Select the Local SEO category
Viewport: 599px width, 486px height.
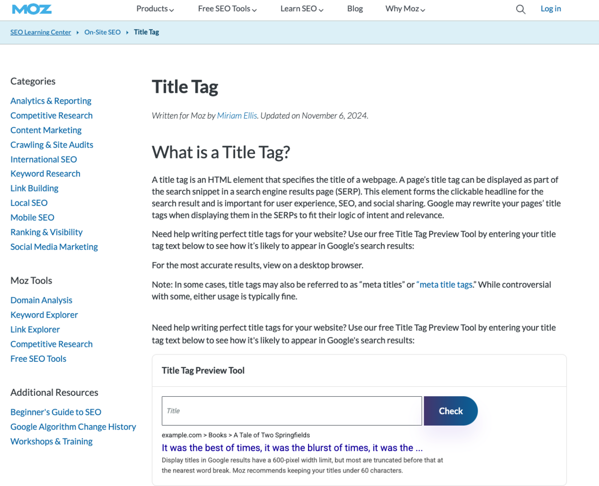(29, 202)
